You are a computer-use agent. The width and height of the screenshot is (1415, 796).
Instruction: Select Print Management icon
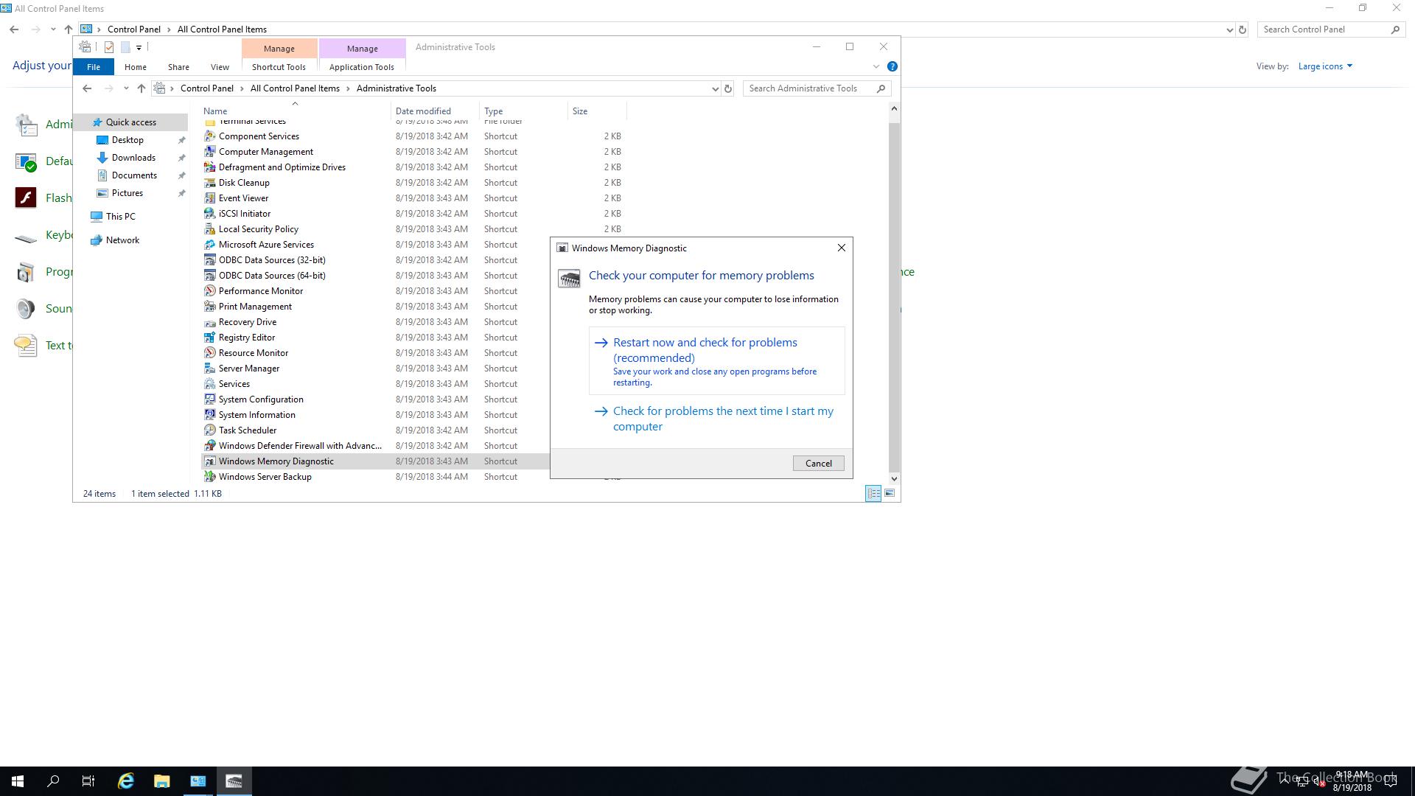click(x=210, y=307)
